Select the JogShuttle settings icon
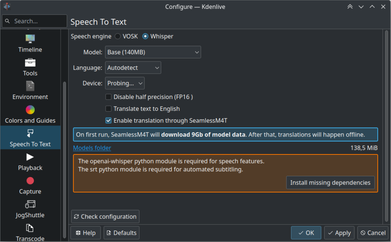Screen dimensions: 391x242 pyautogui.click(x=30, y=209)
